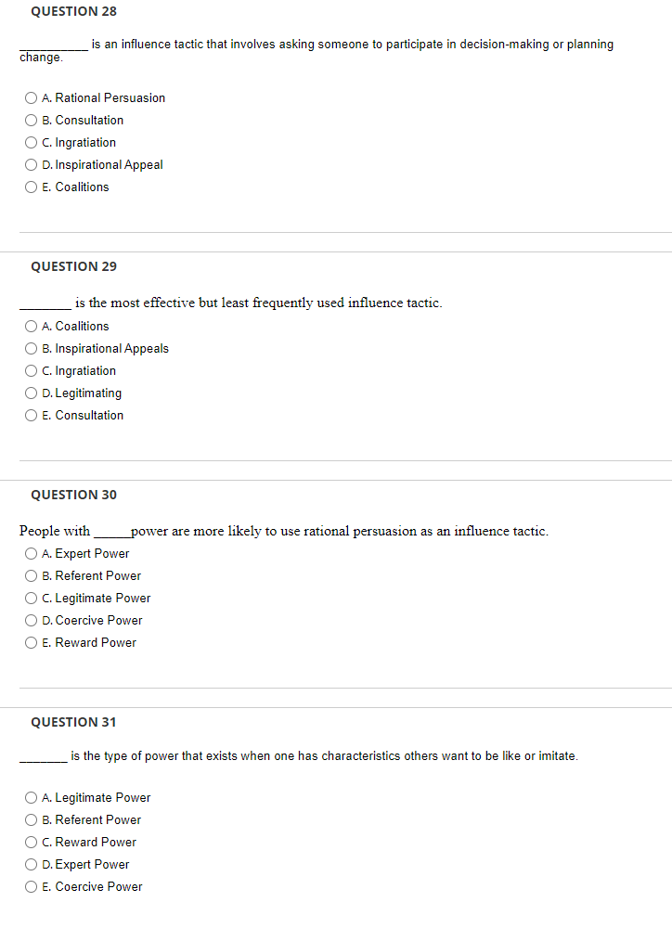Select answer D Inspirational Appeal for Question 28
The image size is (672, 928).
[31, 164]
